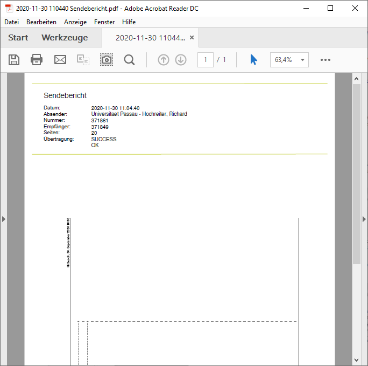Click the page number input field
Screen dimensions: 368x366
point(206,60)
